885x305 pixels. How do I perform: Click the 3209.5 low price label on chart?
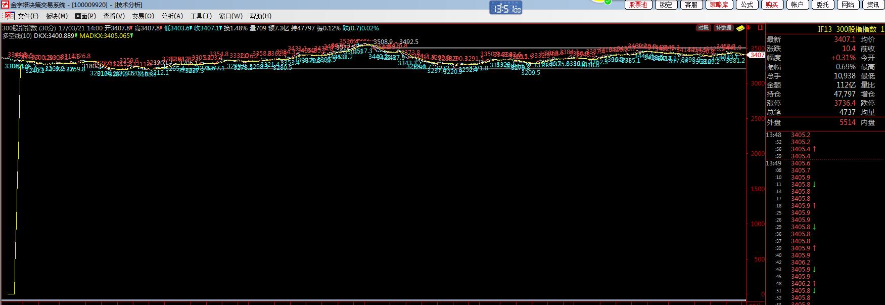tap(531, 73)
